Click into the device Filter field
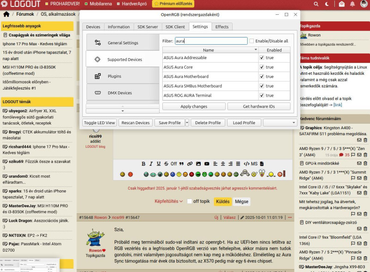Image resolution: width=370 pixels, height=272 pixels. 211,41
